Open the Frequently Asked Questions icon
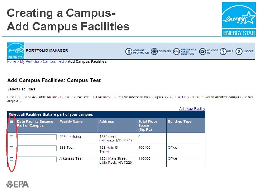The height and width of the screenshot is (193, 258). pyautogui.click(x=176, y=51)
